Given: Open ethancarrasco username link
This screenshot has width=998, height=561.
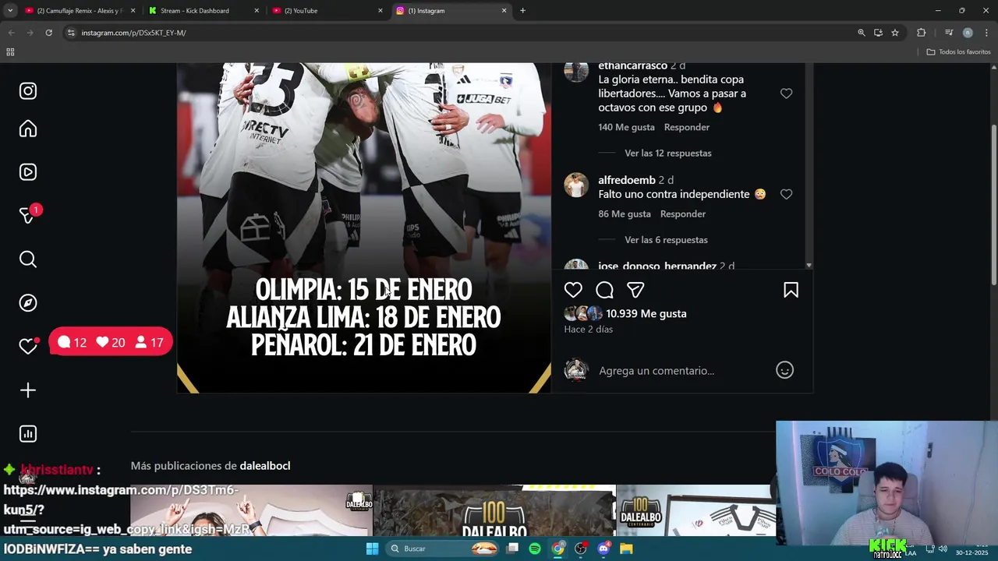Looking at the screenshot, I should pyautogui.click(x=632, y=66).
